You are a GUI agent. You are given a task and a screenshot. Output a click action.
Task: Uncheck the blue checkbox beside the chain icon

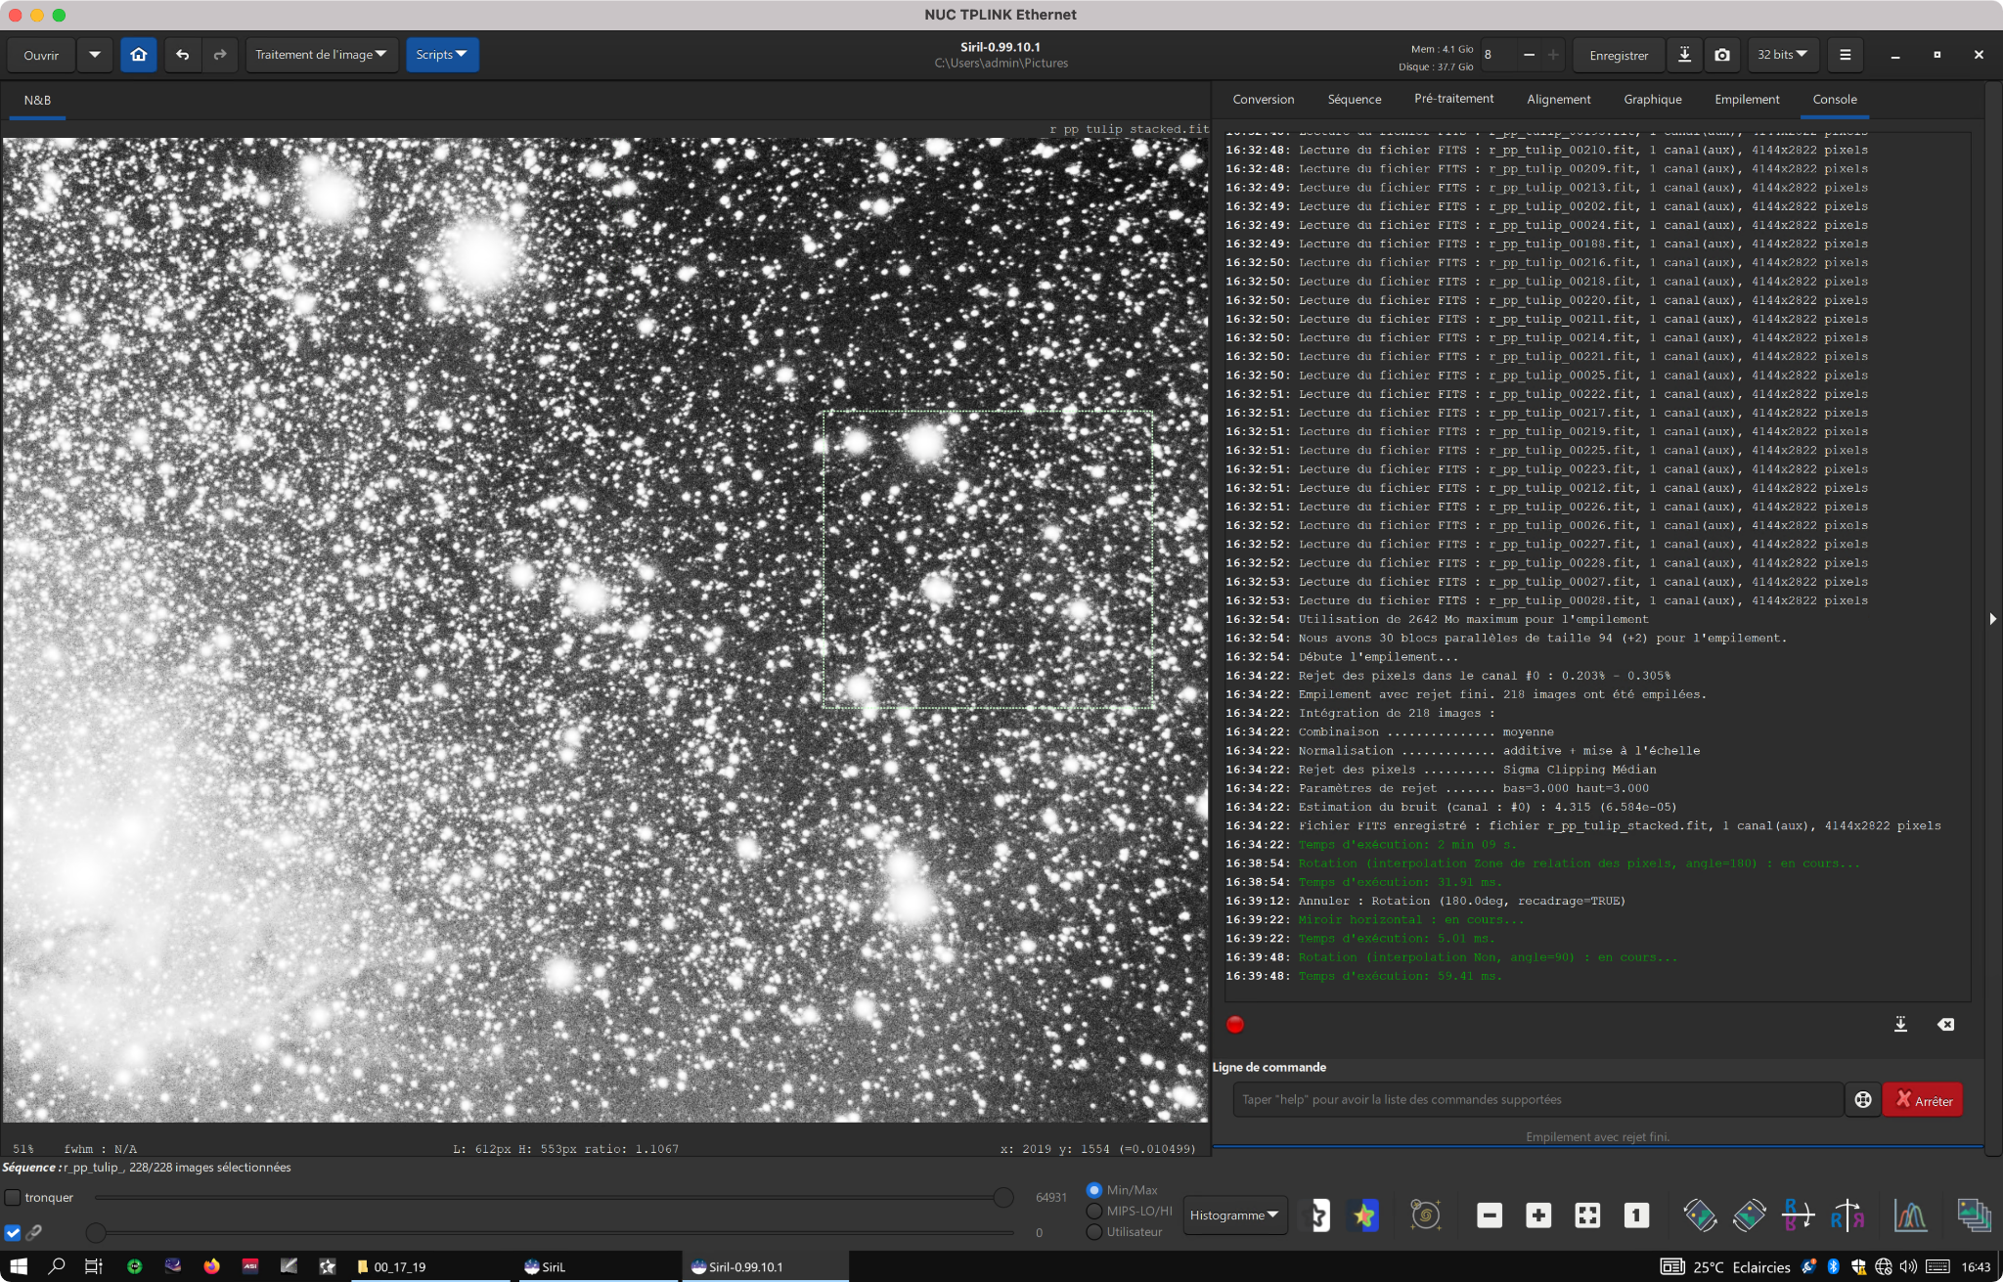pyautogui.click(x=13, y=1232)
